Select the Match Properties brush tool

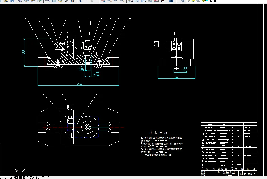(67, 1)
